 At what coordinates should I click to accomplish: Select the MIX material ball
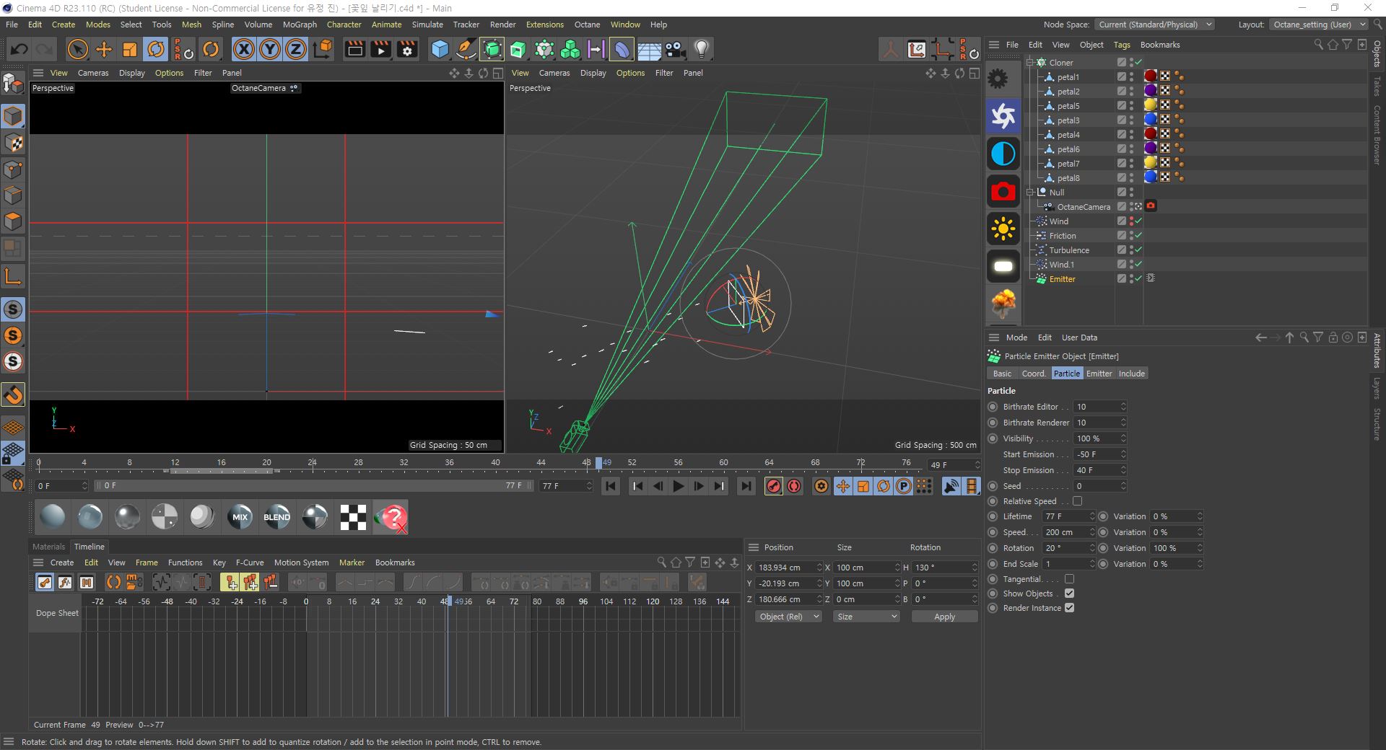(240, 517)
